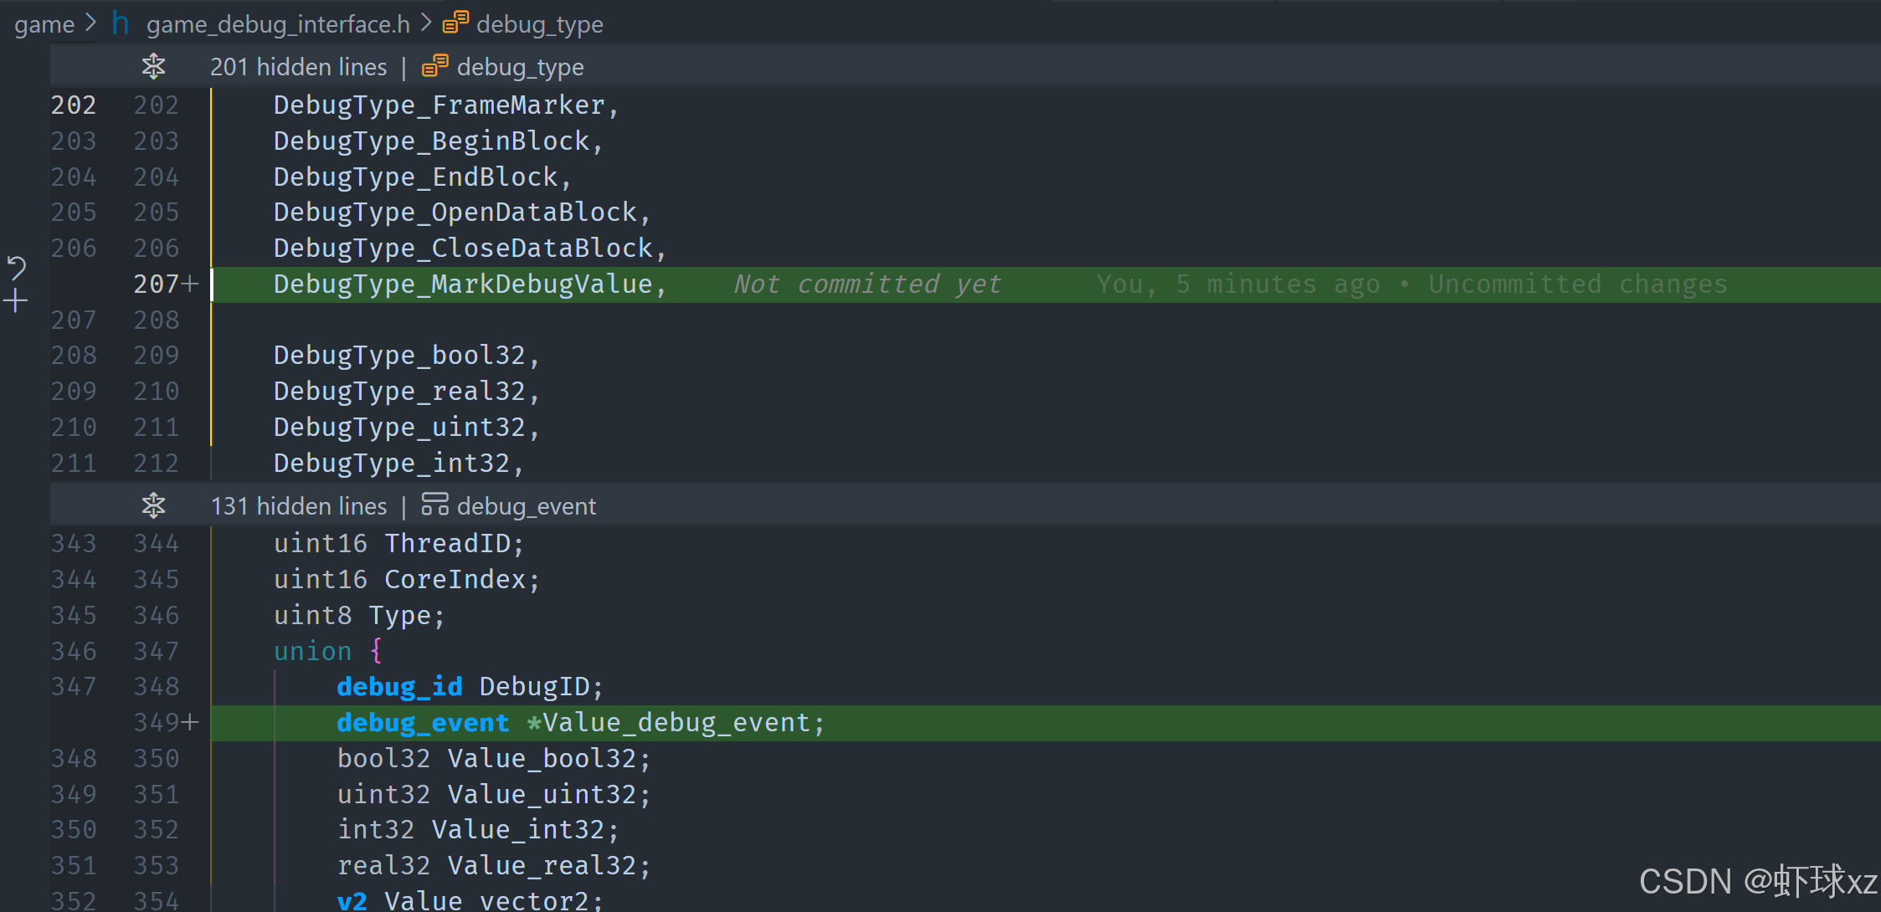Screen dimensions: 1881x912
Task: Click enum icon beside debug_type in hidden-lines bar
Action: [434, 66]
